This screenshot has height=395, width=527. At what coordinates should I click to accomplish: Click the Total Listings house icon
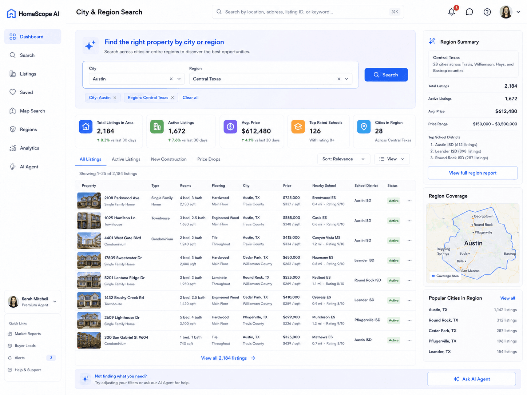(x=86, y=127)
